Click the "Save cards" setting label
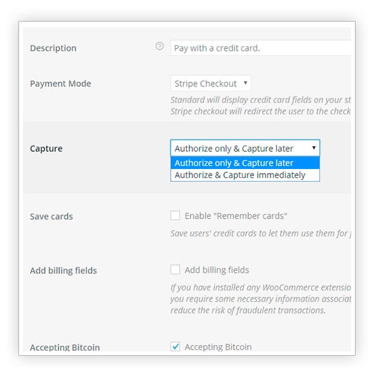The image size is (381, 380). pyautogui.click(x=51, y=217)
